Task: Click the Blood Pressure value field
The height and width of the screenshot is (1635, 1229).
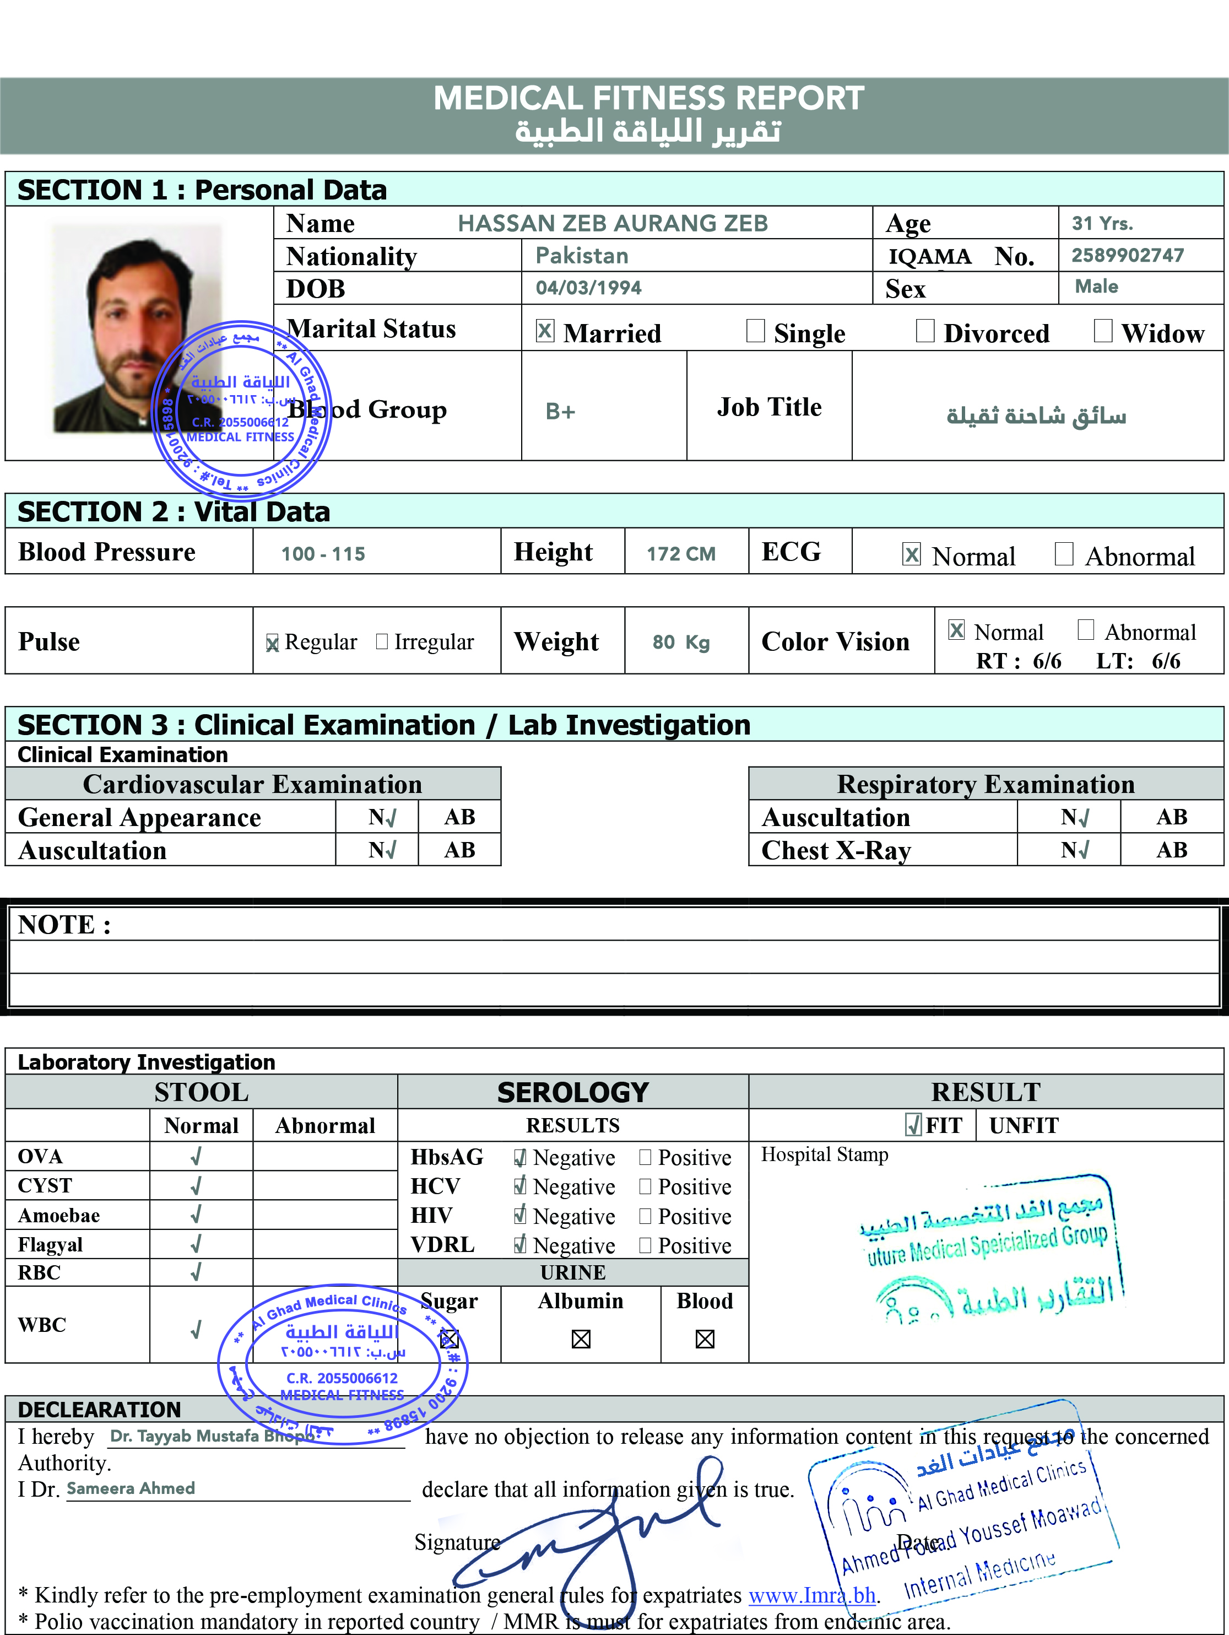Action: 323,554
